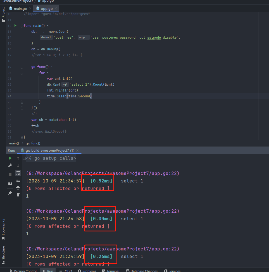Screen dimensions: 269x272
Task: Toggle soft-wrap in the console
Action: tap(18, 173)
